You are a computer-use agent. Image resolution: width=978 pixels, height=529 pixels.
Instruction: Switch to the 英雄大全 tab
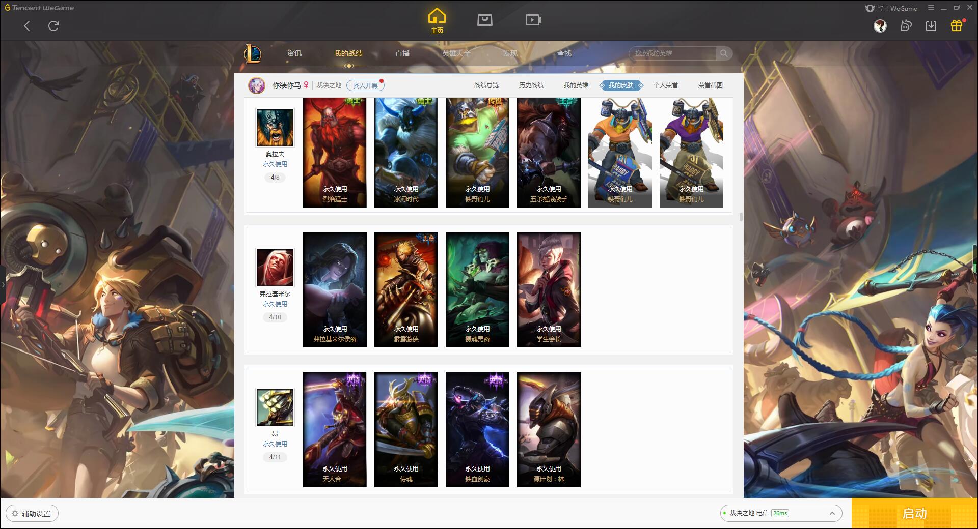456,53
